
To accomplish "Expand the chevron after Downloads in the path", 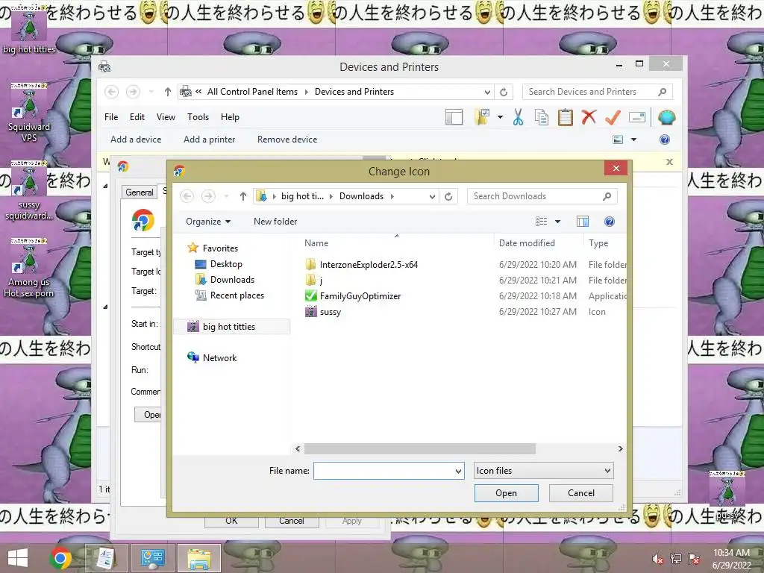I will click(392, 196).
